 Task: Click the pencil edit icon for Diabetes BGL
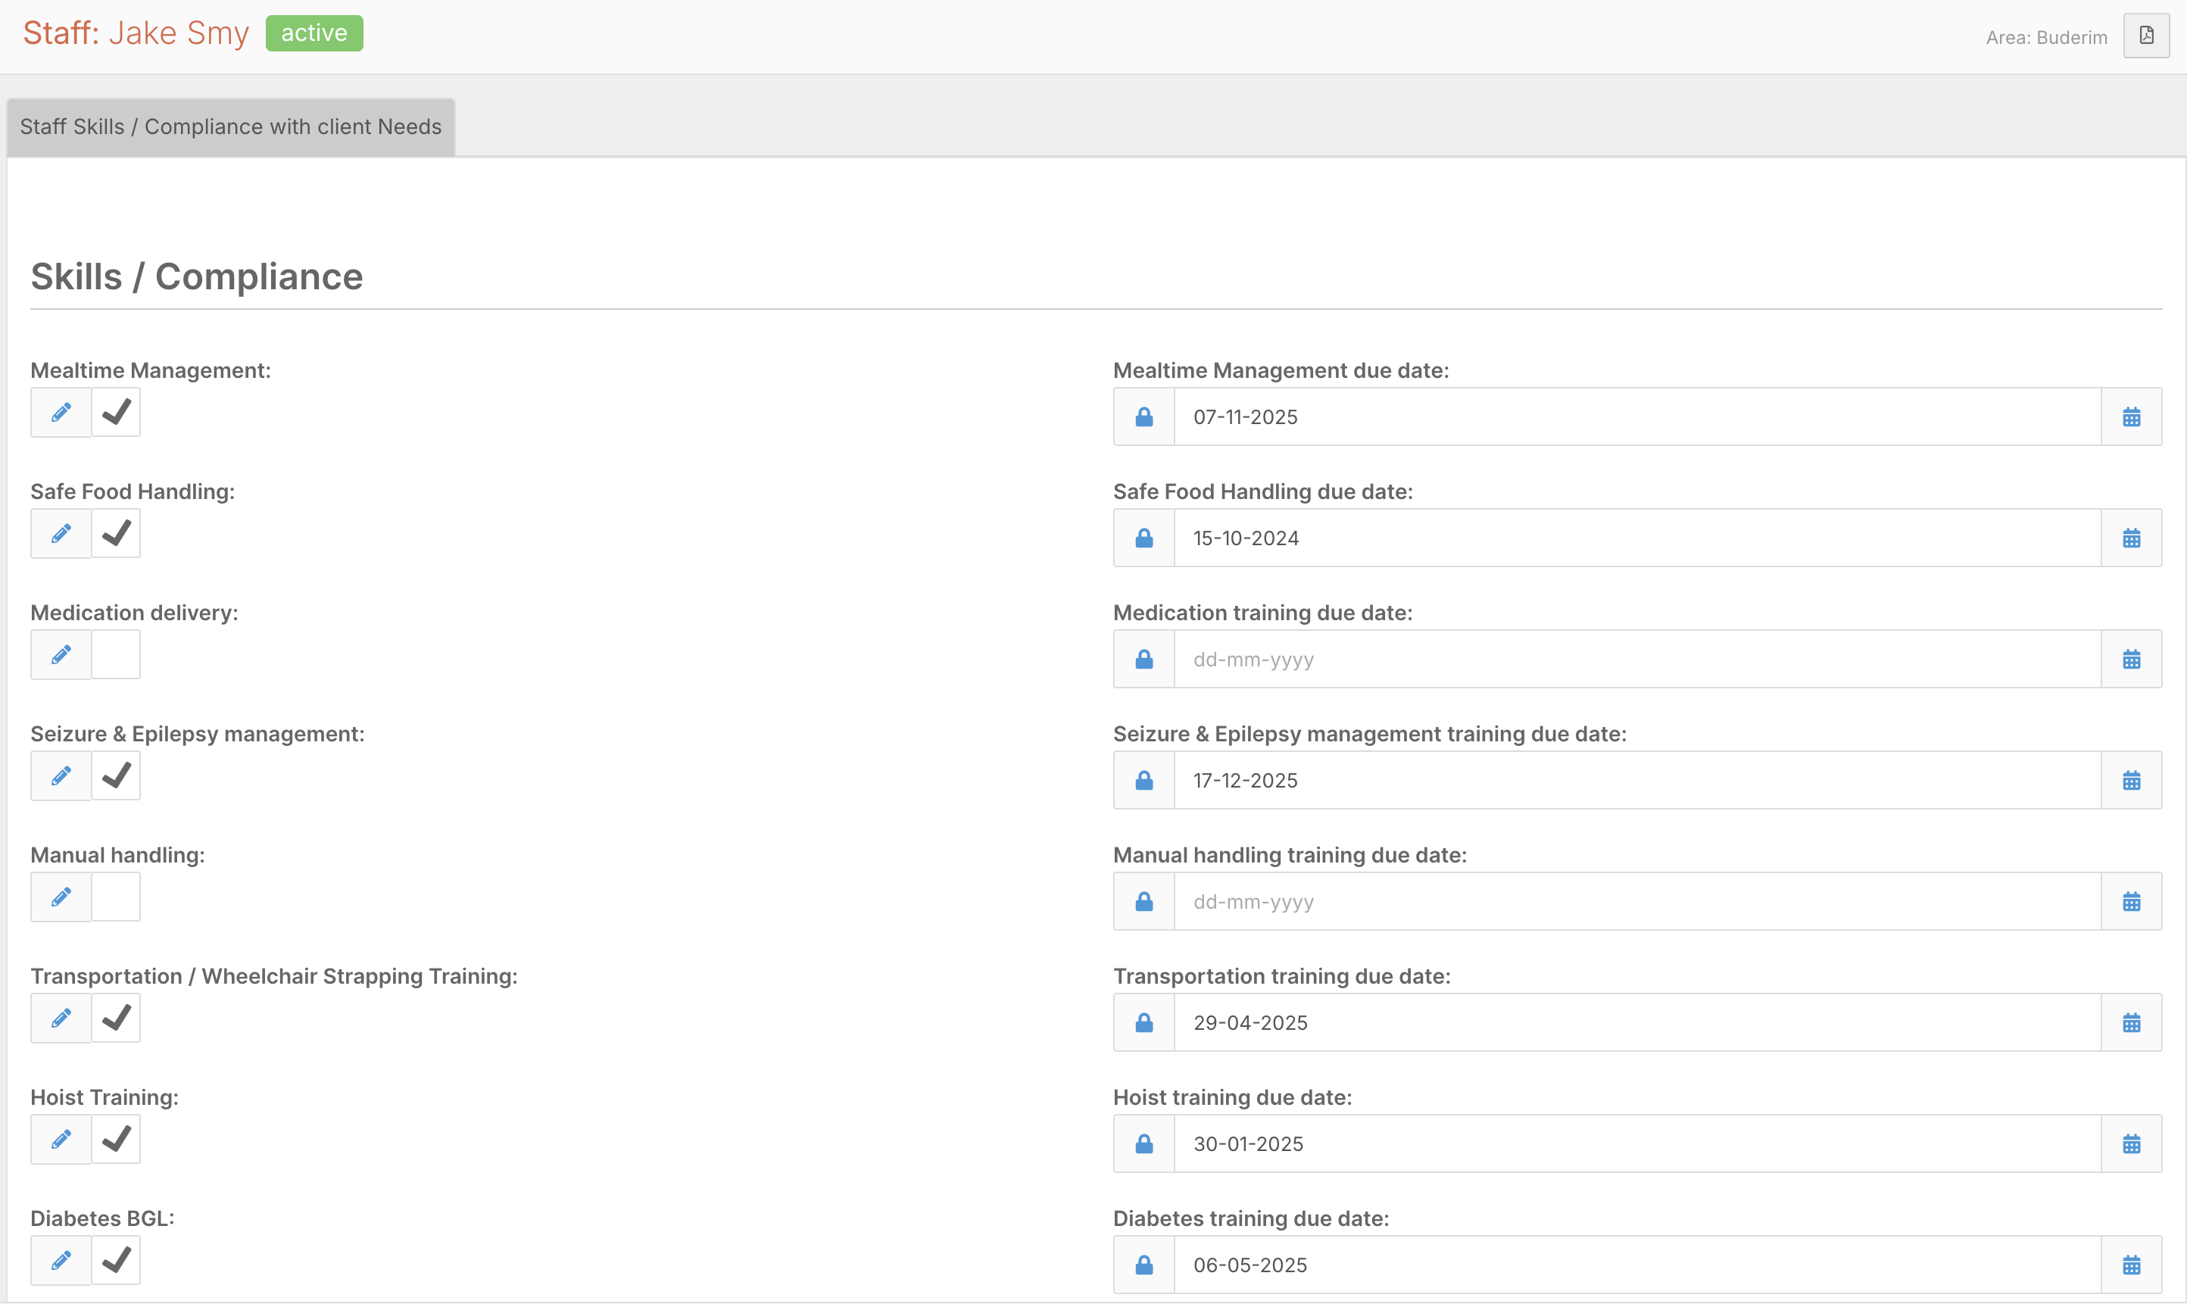click(61, 1261)
